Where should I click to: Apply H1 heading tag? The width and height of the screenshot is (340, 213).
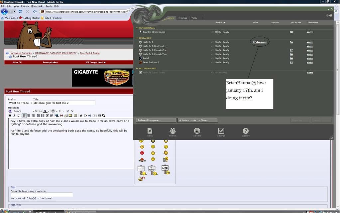[95, 115]
